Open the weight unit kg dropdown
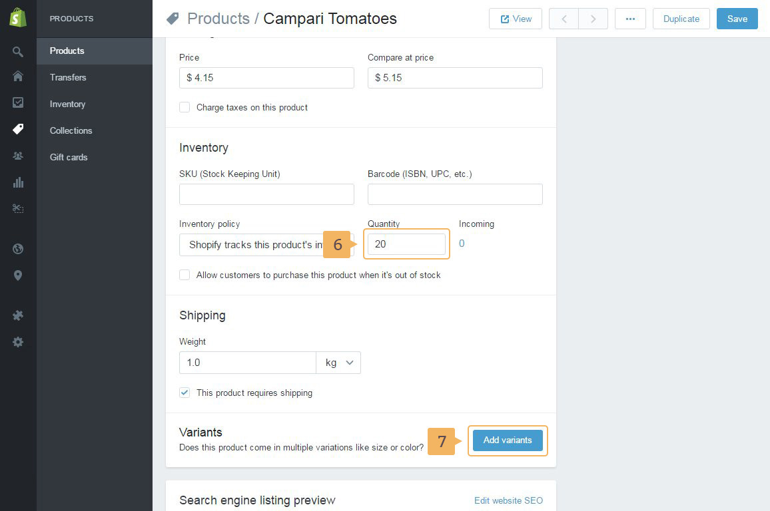The height and width of the screenshot is (511, 770). point(338,363)
